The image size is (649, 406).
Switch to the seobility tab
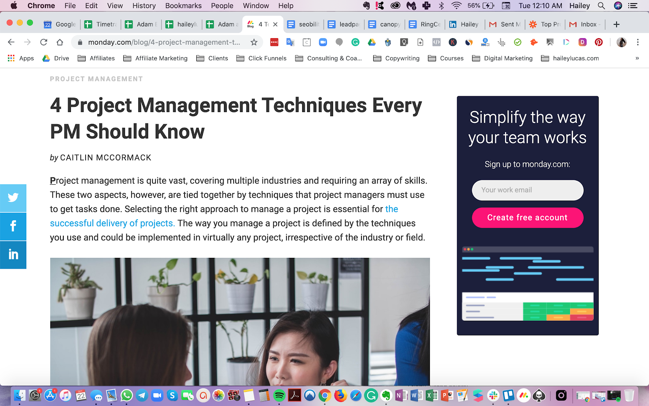click(303, 24)
